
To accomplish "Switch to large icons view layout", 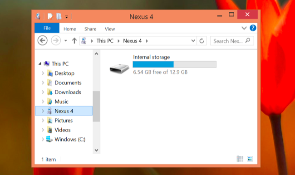I will (x=250, y=159).
